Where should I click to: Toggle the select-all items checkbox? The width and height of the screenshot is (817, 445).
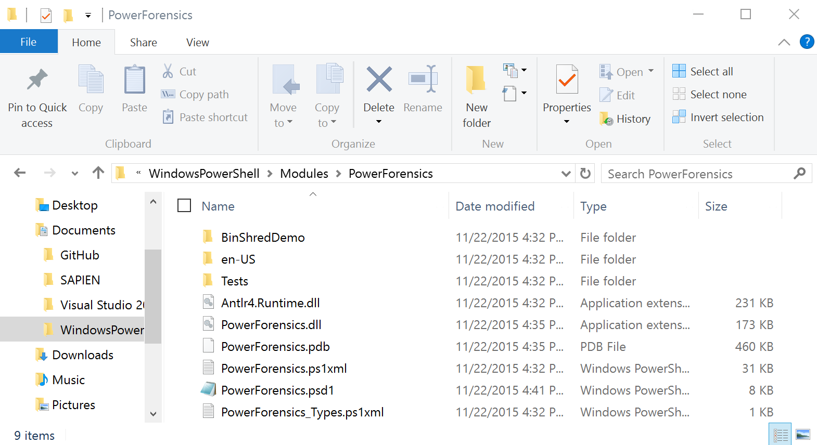(x=184, y=206)
